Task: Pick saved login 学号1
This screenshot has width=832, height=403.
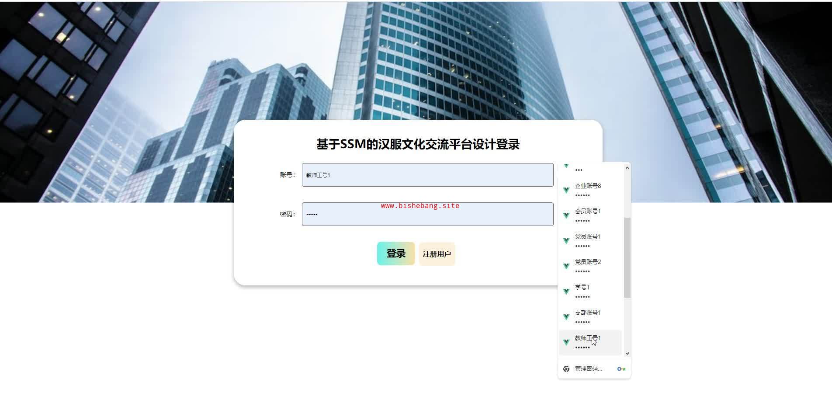Action: [590, 292]
